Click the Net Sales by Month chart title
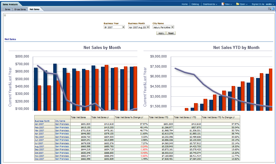 [102, 47]
